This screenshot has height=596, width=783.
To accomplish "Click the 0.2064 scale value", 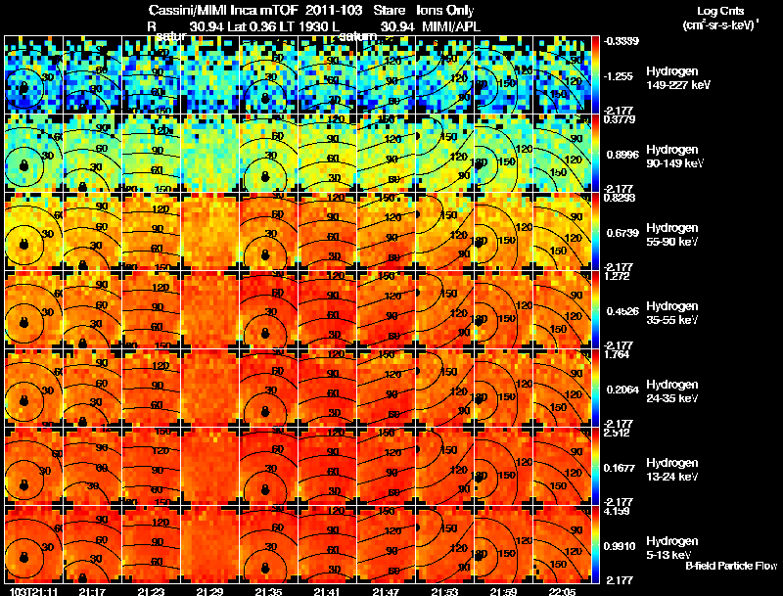I will (622, 390).
